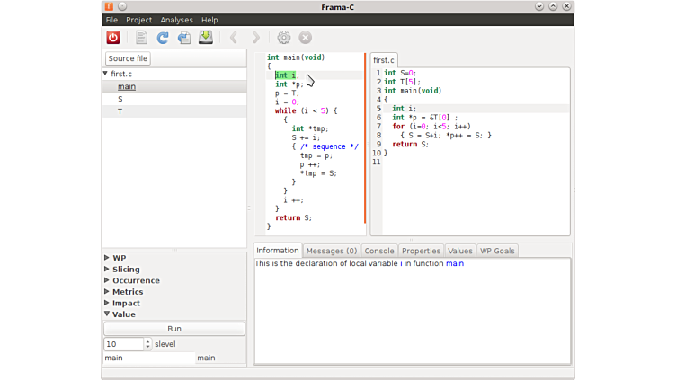Collapse the Value plugin section
This screenshot has width=676, height=380.
pyautogui.click(x=108, y=314)
